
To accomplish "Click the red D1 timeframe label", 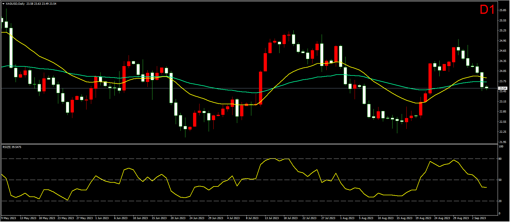I will pos(487,10).
